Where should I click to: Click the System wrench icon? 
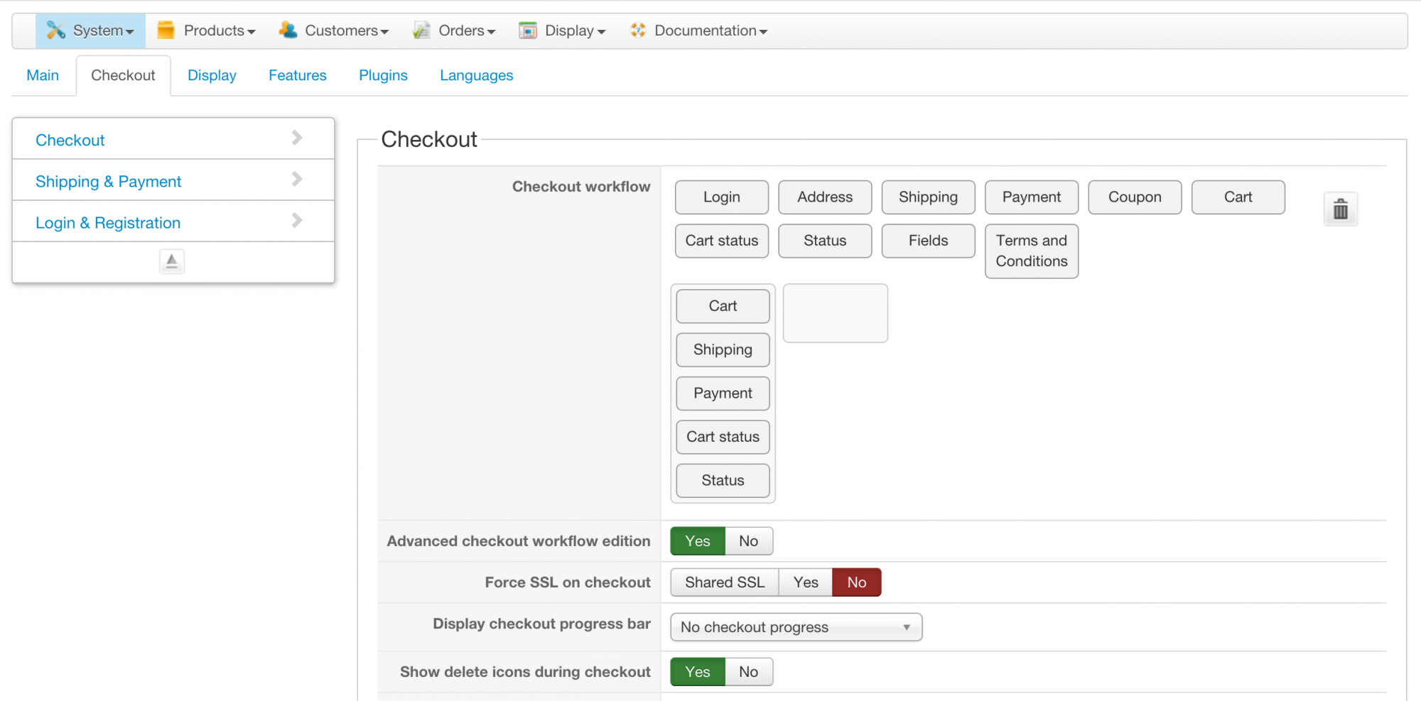pos(55,31)
